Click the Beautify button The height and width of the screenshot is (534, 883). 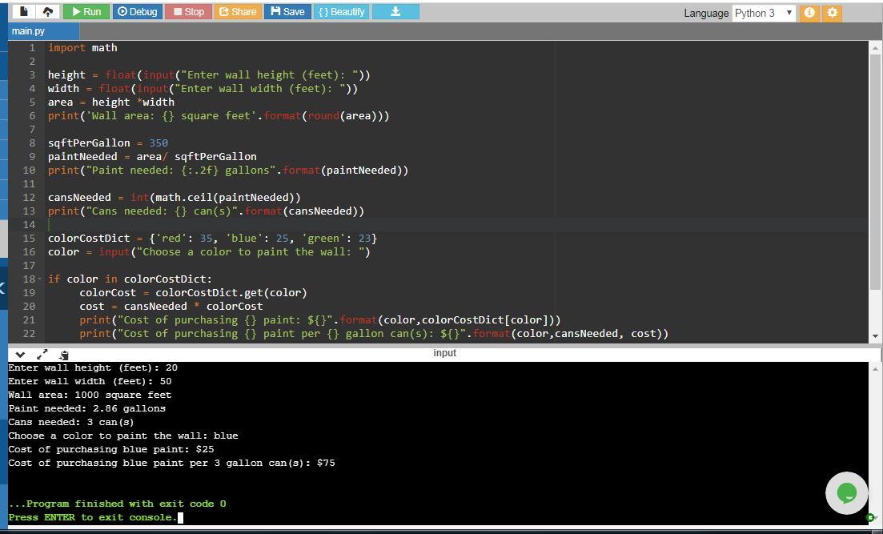[x=341, y=12]
